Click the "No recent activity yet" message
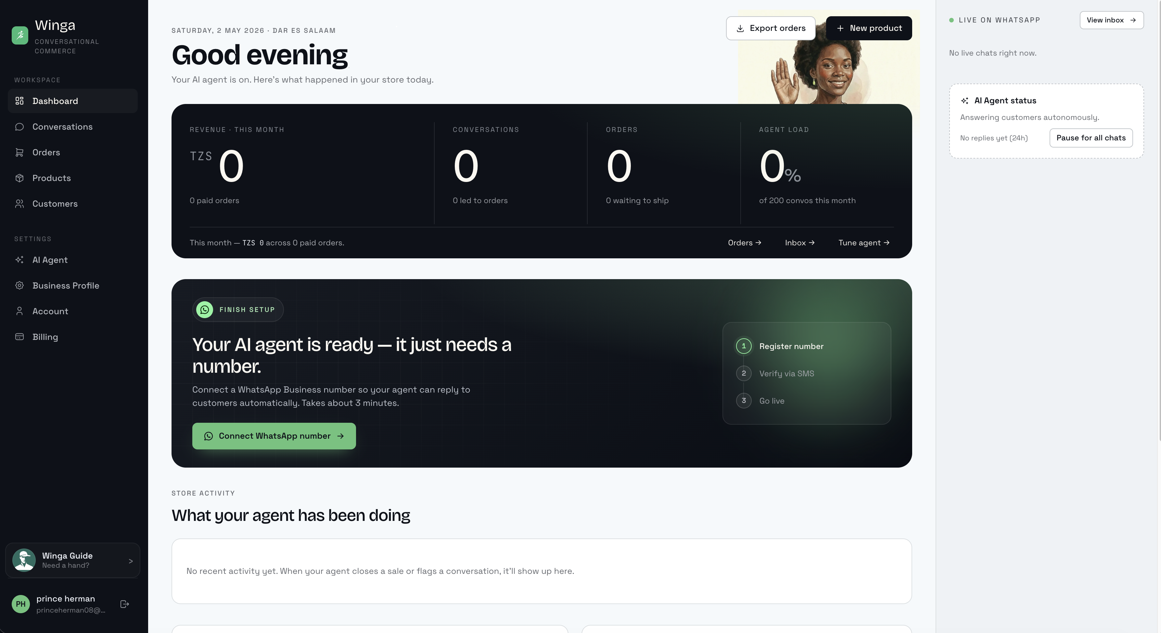 (380, 571)
